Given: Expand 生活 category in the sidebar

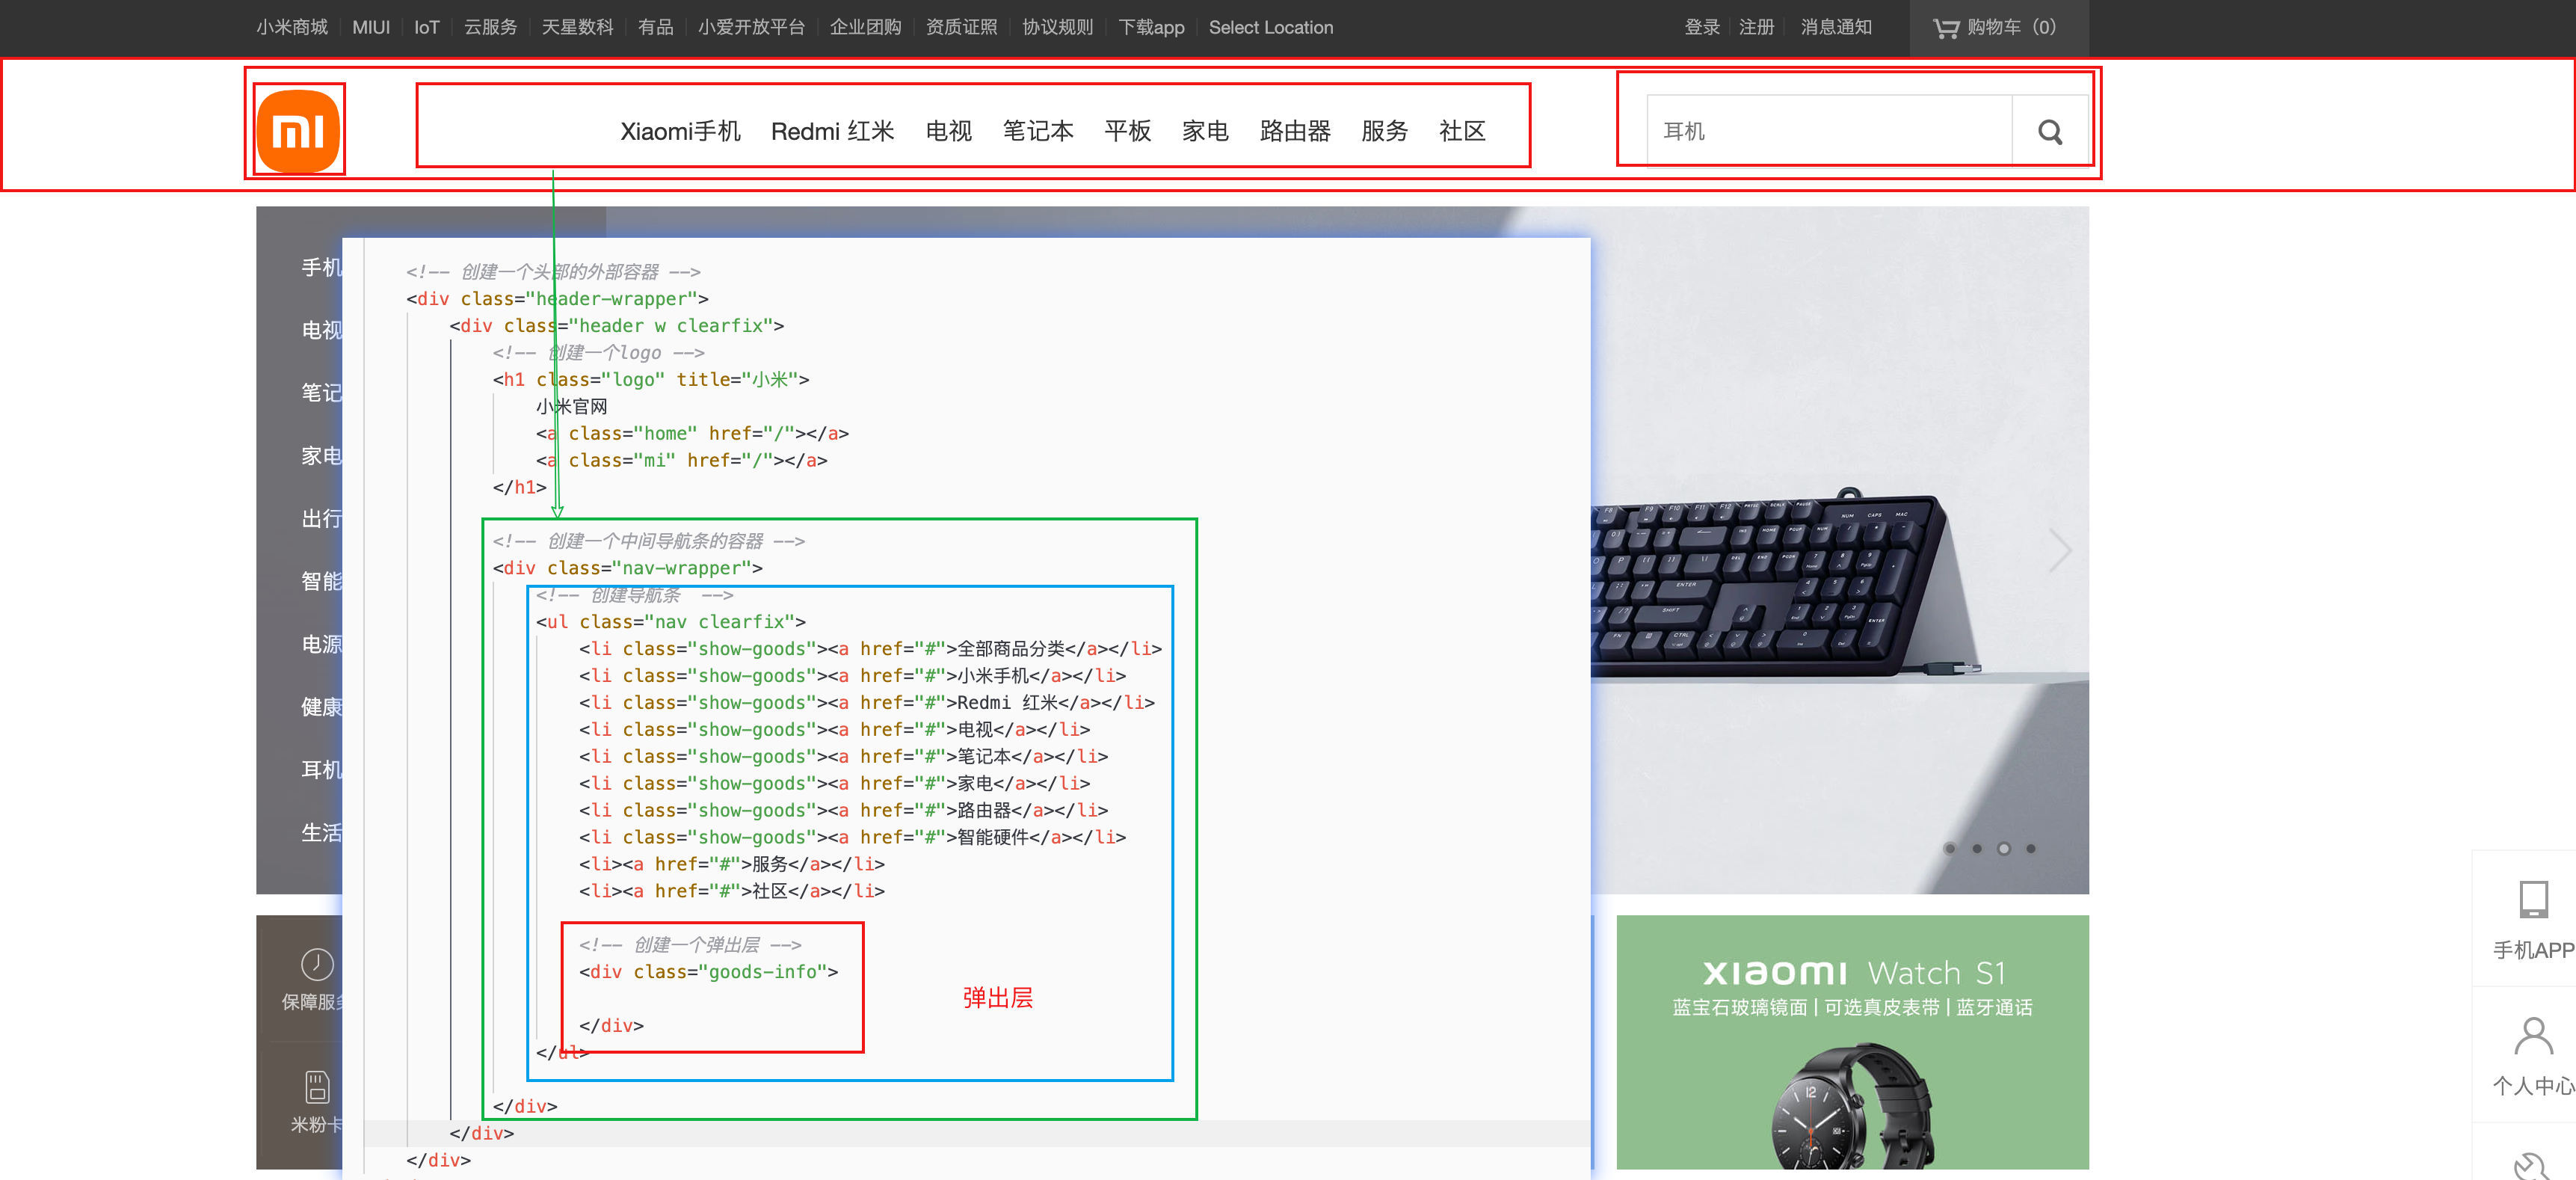Looking at the screenshot, I should coord(321,832).
